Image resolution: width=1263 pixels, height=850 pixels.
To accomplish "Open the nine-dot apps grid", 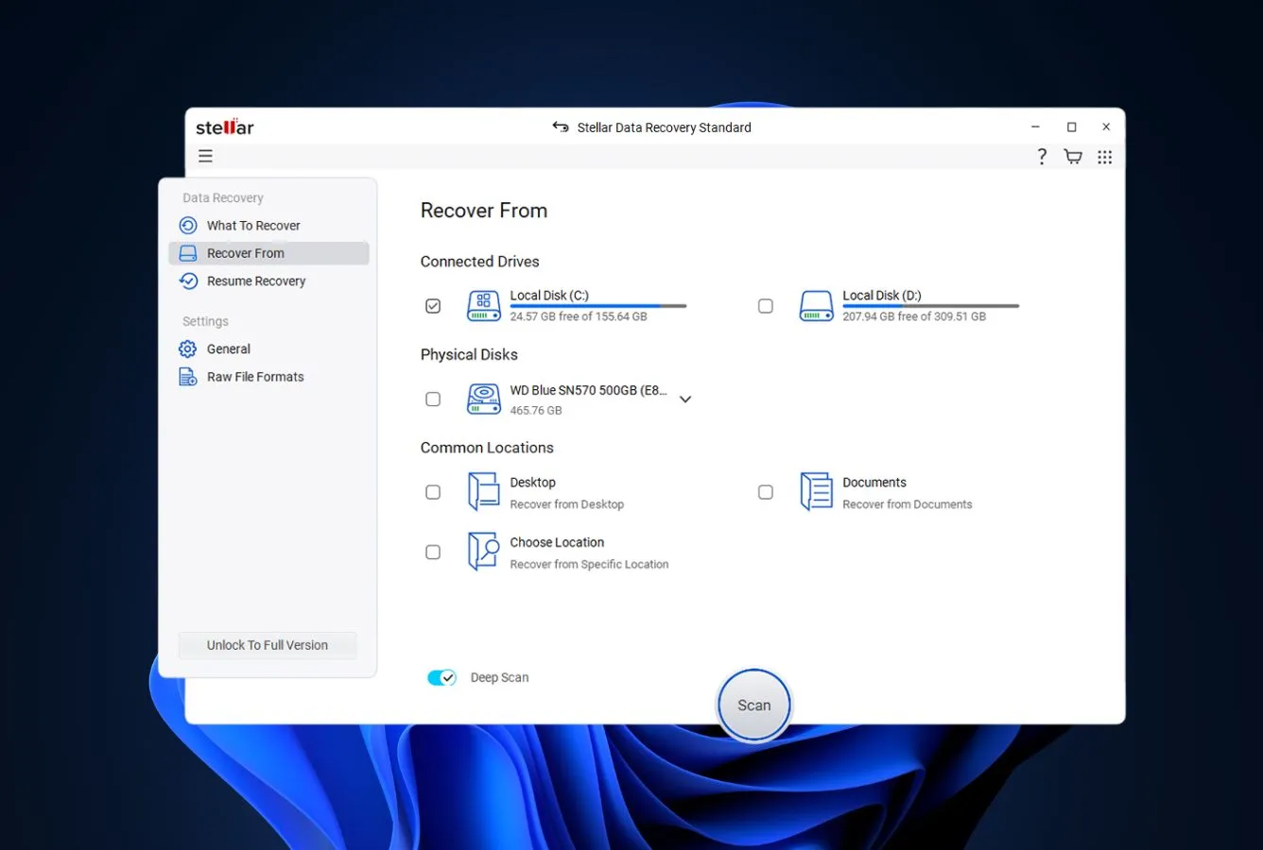I will pyautogui.click(x=1104, y=157).
